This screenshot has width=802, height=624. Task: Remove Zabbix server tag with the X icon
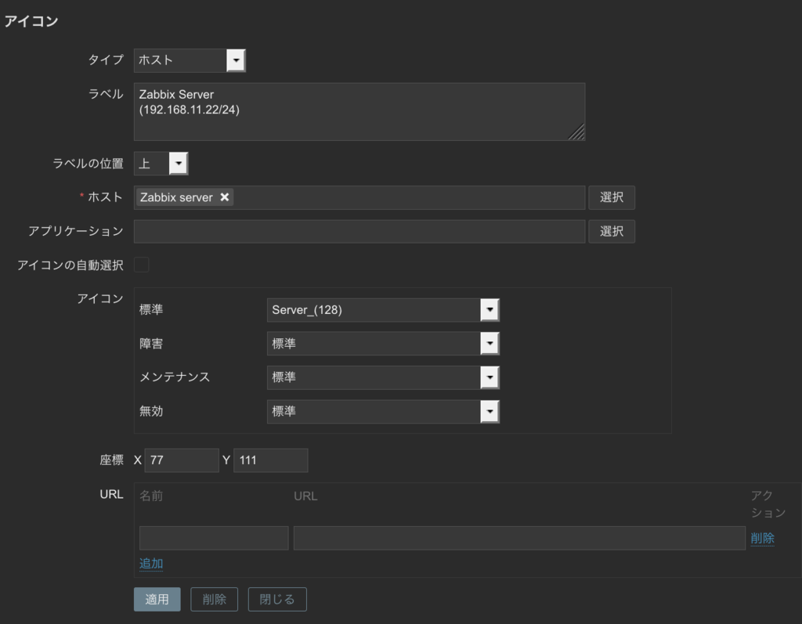click(225, 197)
